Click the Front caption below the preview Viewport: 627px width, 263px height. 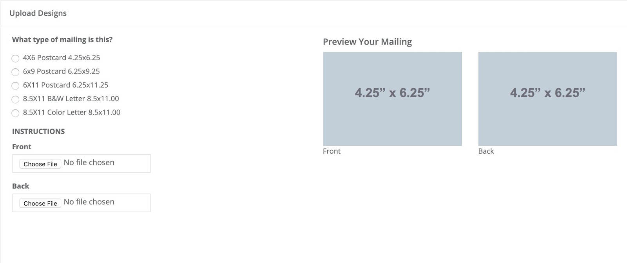coord(332,151)
